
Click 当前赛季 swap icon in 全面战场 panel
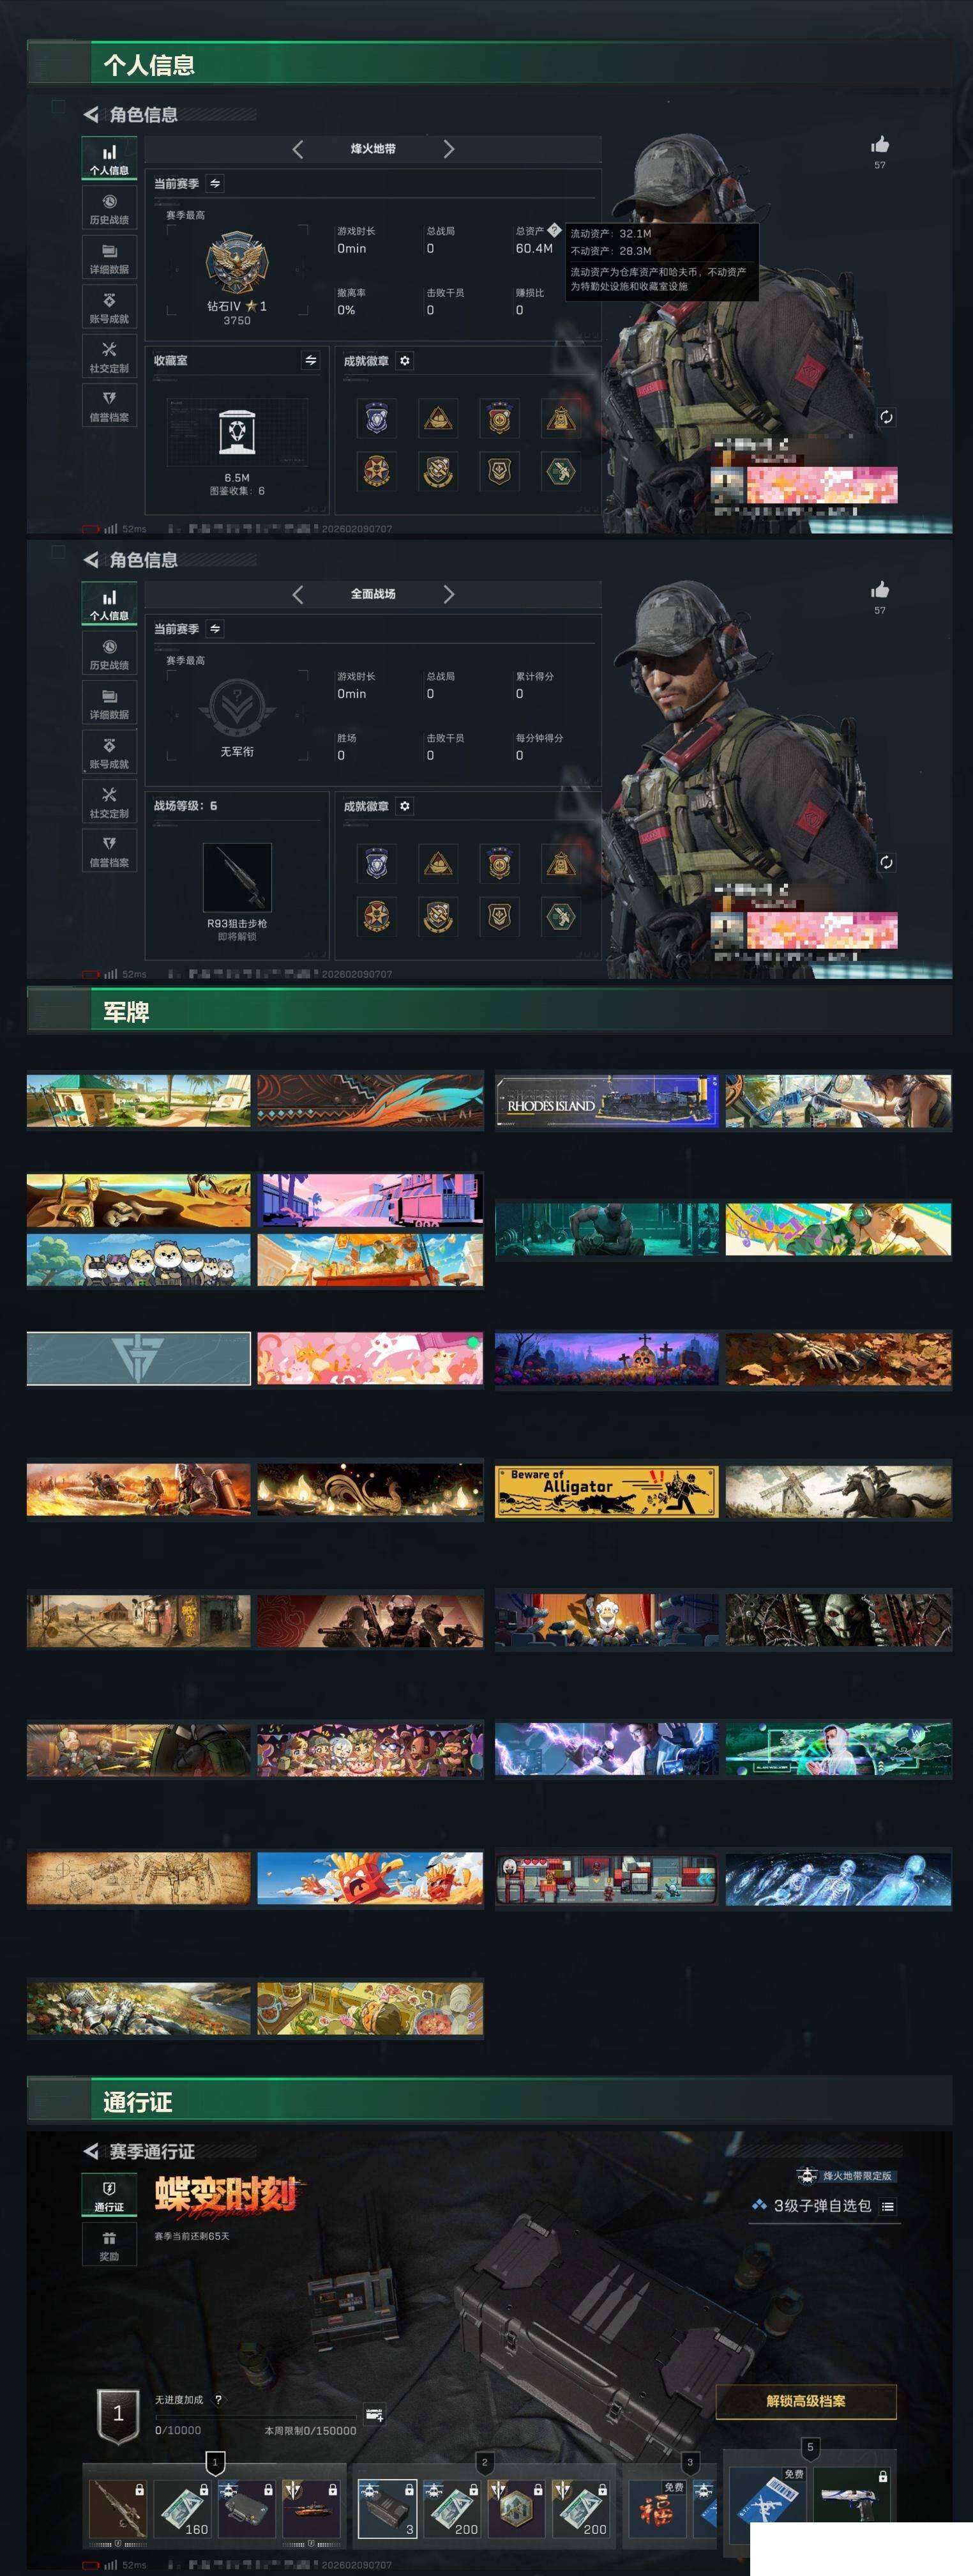tap(216, 628)
